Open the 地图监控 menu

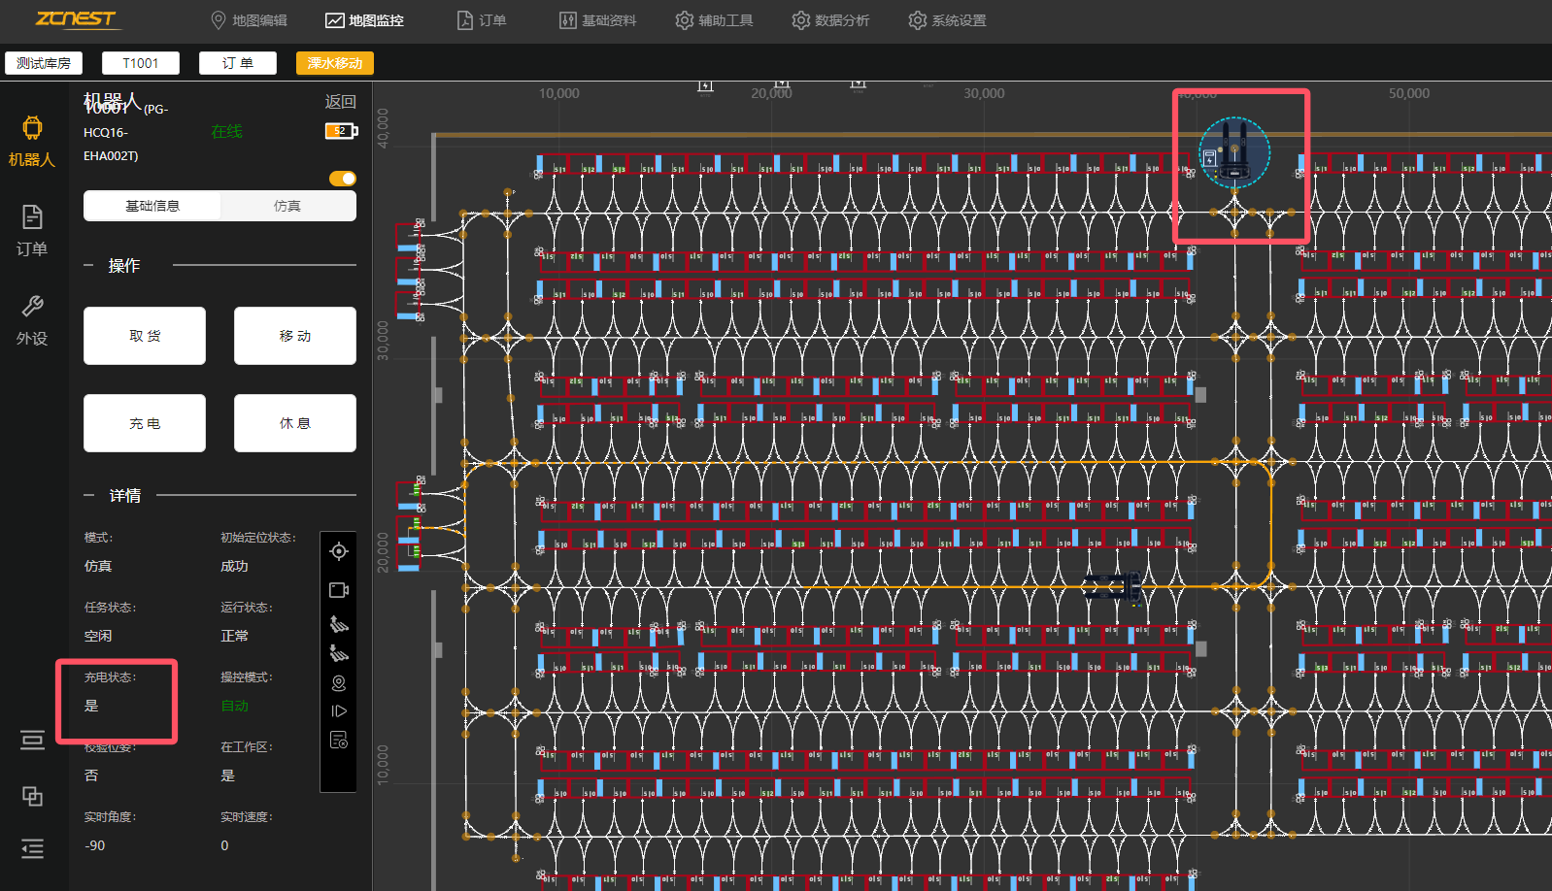coord(364,20)
